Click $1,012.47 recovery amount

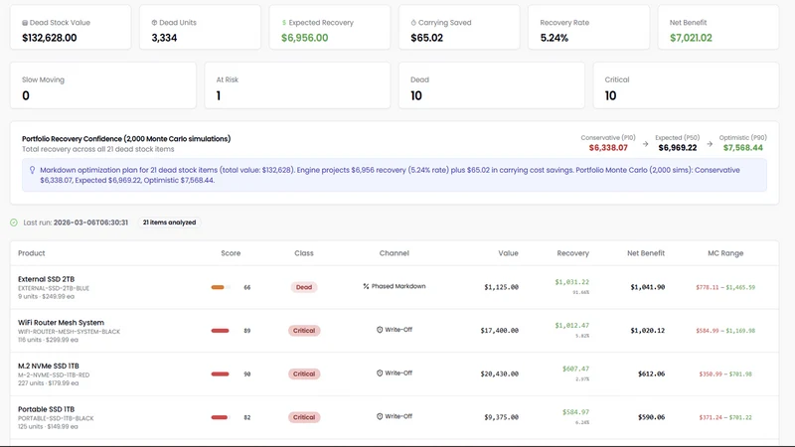point(572,326)
